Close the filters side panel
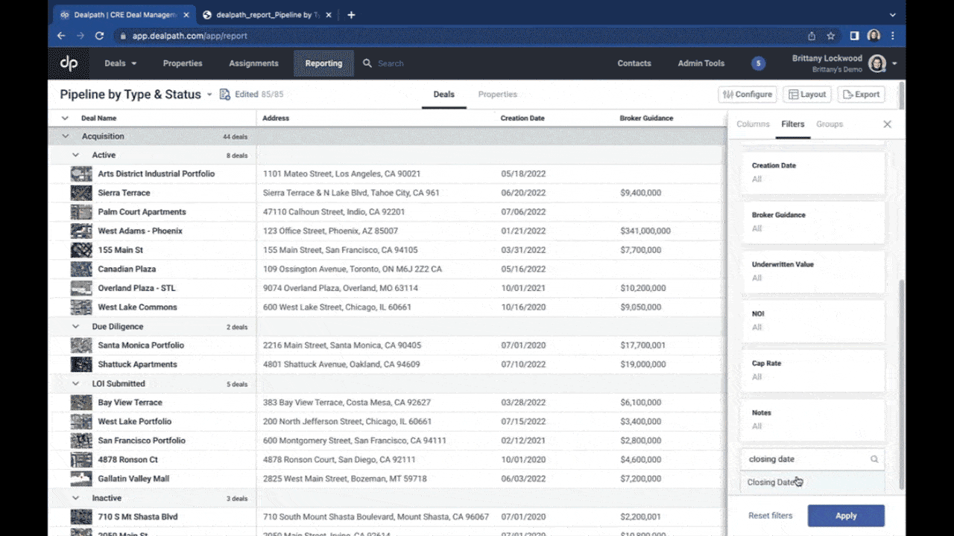The height and width of the screenshot is (536, 954). tap(887, 124)
